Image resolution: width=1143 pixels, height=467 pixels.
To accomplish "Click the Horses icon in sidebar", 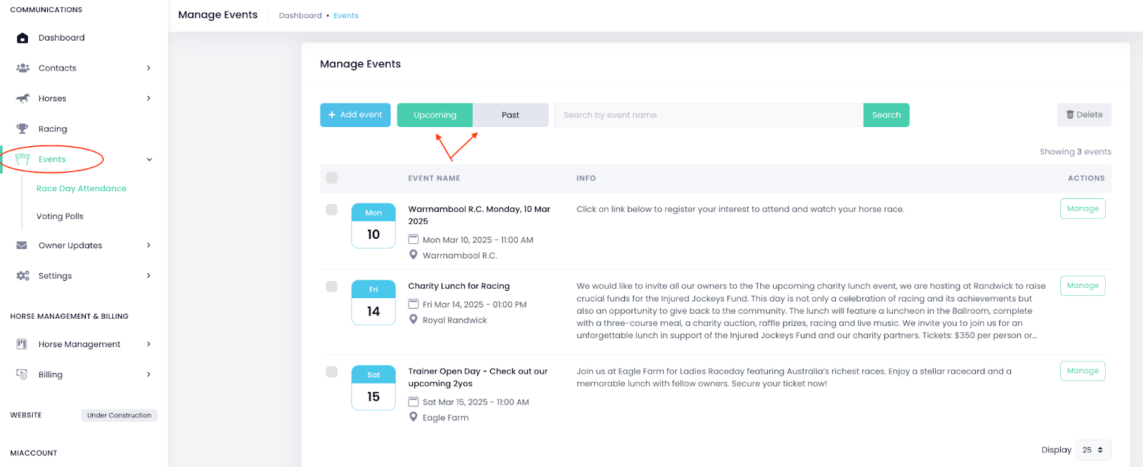I will pyautogui.click(x=23, y=98).
